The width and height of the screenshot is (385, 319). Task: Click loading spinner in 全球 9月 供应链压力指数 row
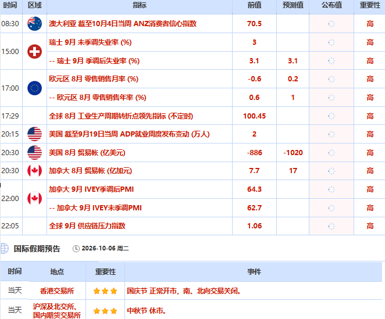(x=331, y=226)
